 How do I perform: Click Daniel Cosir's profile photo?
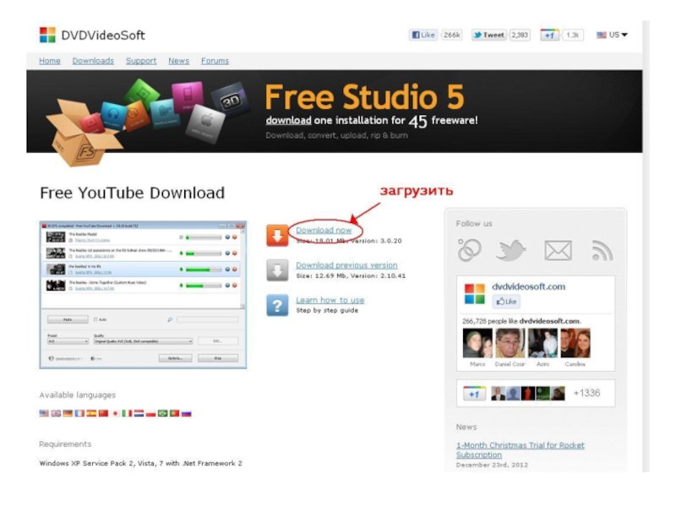pyautogui.click(x=510, y=343)
